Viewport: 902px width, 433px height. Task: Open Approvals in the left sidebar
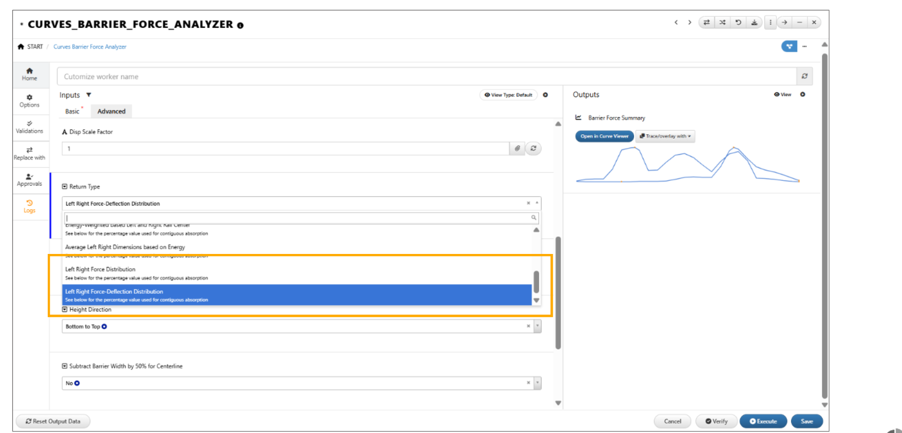click(29, 180)
